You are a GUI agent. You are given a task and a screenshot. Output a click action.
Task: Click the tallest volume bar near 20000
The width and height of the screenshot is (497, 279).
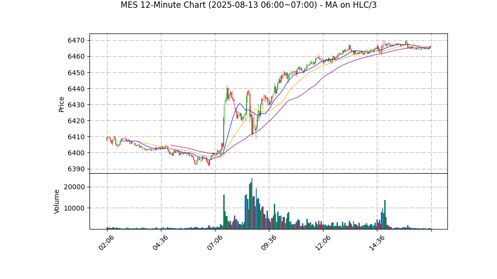click(252, 204)
